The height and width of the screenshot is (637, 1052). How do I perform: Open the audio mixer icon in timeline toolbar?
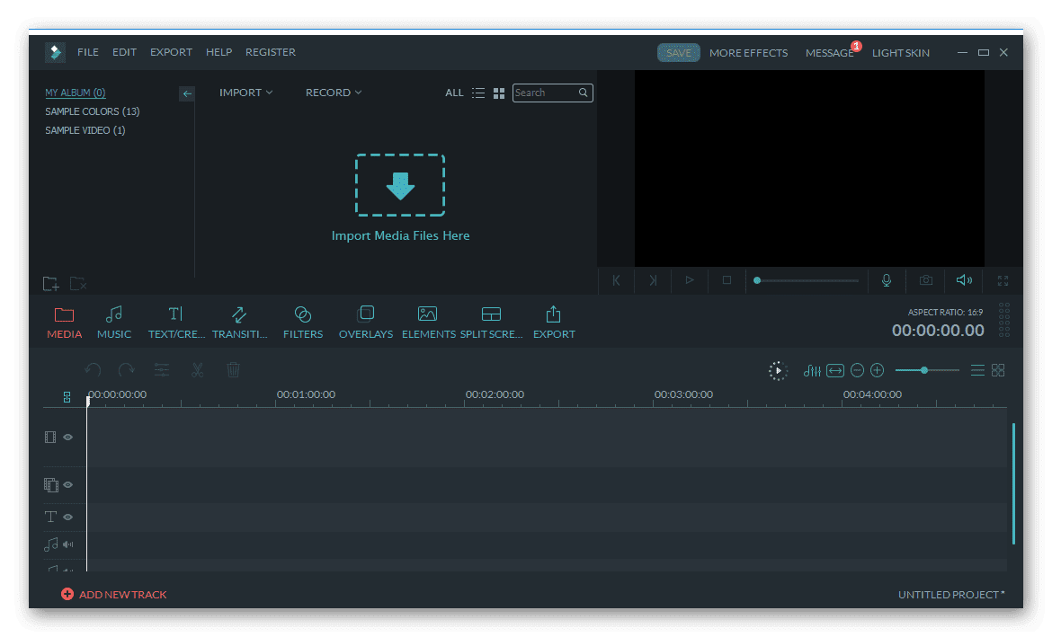812,370
